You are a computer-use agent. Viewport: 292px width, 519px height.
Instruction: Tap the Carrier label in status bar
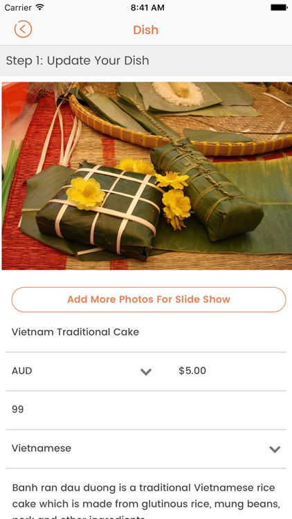(x=18, y=8)
